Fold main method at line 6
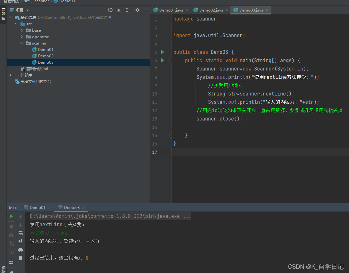349x273 pixels. [x=171, y=61]
